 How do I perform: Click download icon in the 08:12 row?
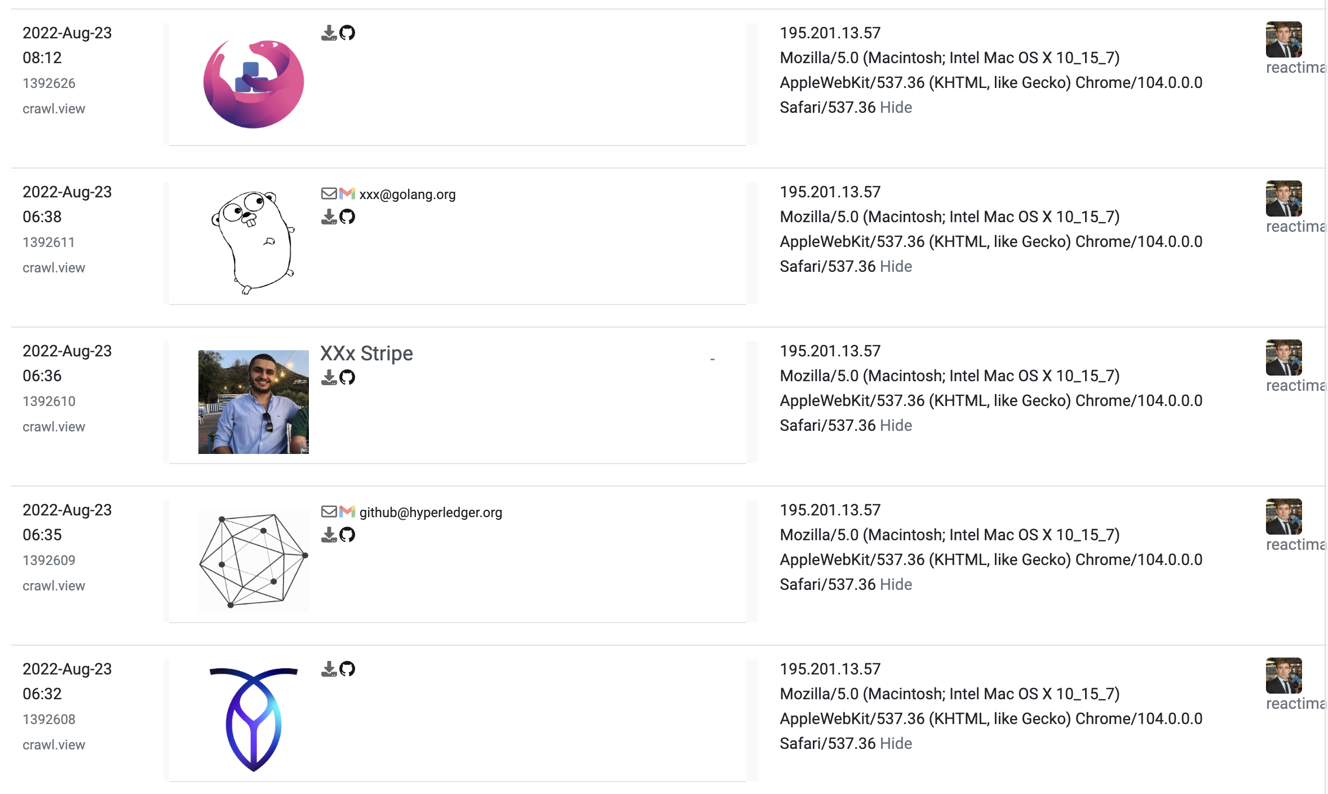point(329,33)
